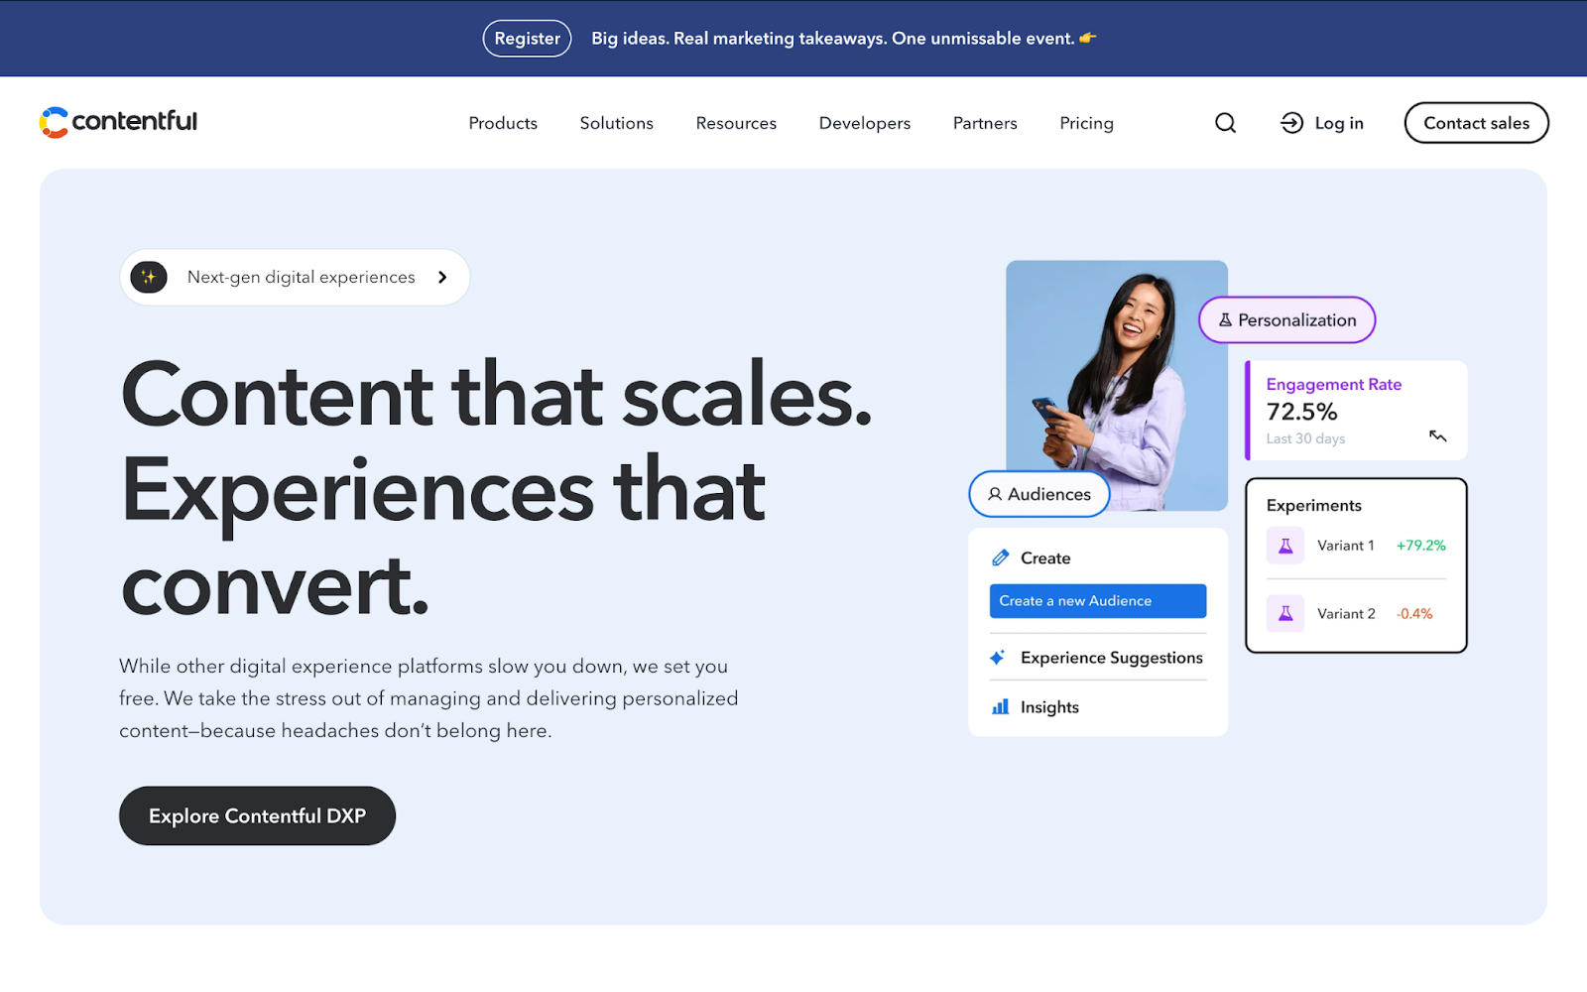Select the Engagement Rate 72.5% card
This screenshot has height=992, width=1587.
(1356, 411)
